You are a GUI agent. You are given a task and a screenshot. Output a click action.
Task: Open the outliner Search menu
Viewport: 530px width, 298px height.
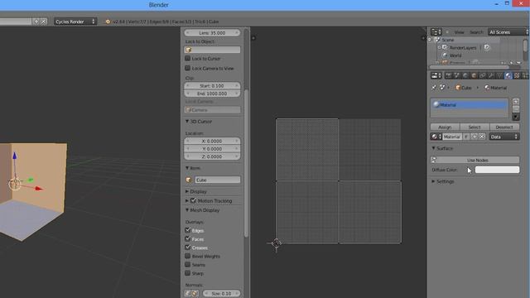[x=476, y=32]
